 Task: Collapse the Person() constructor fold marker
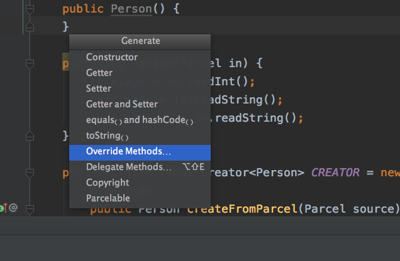[30, 9]
